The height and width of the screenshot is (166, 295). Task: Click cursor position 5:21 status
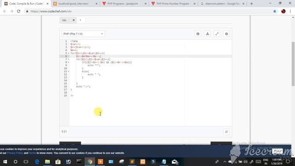pos(64,131)
